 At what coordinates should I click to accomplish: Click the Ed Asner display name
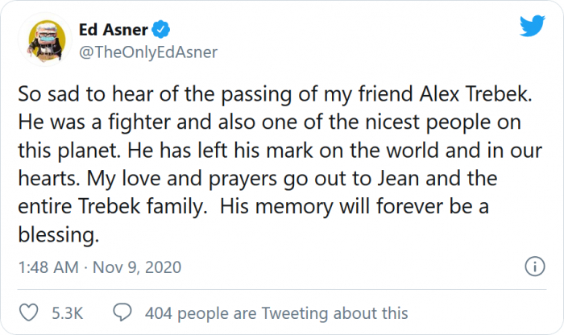pyautogui.click(x=113, y=31)
